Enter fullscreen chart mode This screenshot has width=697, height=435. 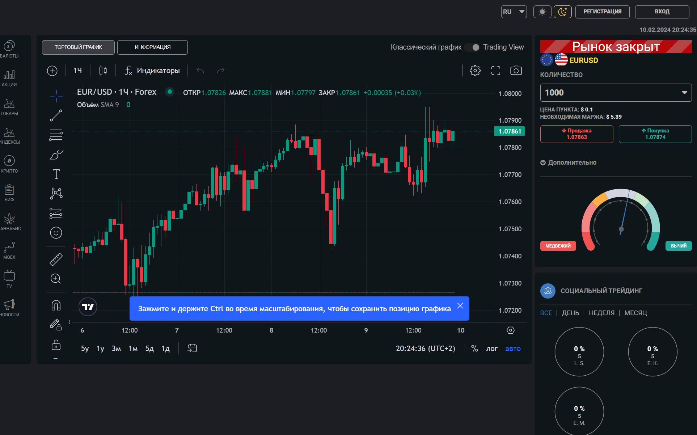(496, 71)
